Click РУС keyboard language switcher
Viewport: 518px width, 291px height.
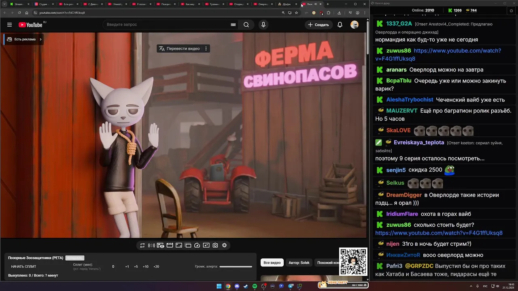click(485, 286)
